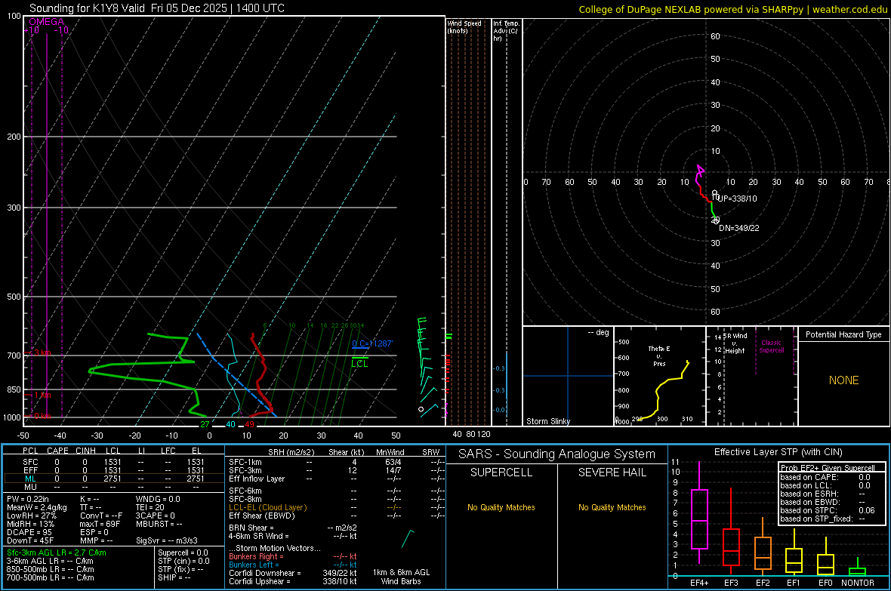Click the based on STPC: 0.06 row
The width and height of the screenshot is (891, 591).
click(x=828, y=510)
